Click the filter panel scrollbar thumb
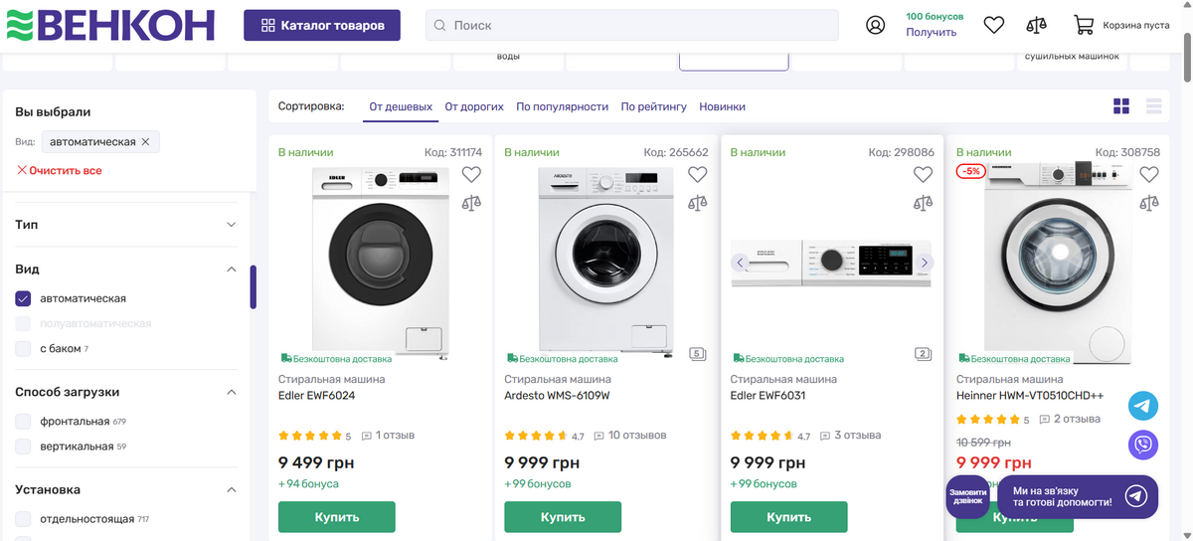Viewport: 1193px width, 541px height. click(254, 286)
